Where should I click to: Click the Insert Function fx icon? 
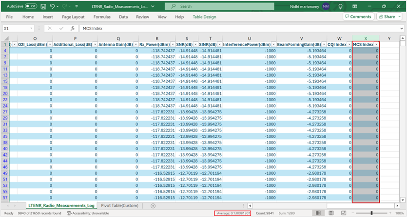pos(72,29)
